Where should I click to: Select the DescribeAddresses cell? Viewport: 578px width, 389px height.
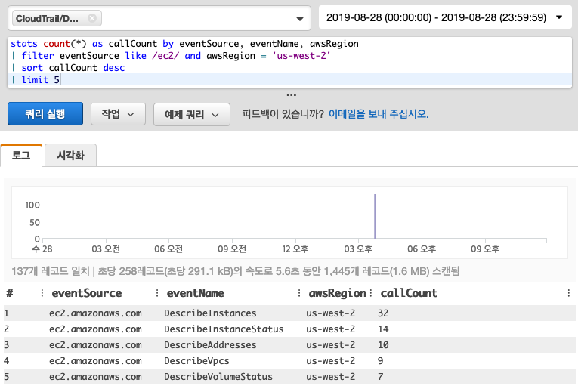(x=210, y=344)
